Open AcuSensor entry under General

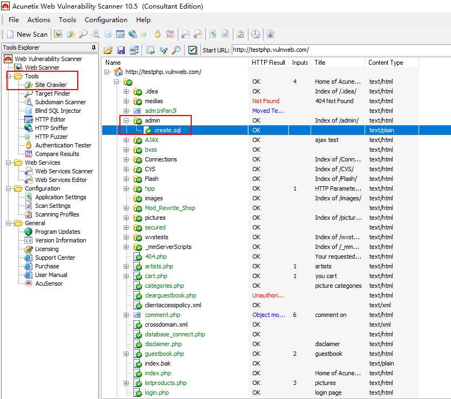(49, 283)
